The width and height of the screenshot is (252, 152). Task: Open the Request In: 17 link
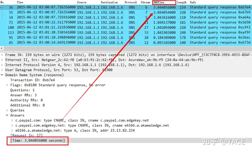coord(27,136)
